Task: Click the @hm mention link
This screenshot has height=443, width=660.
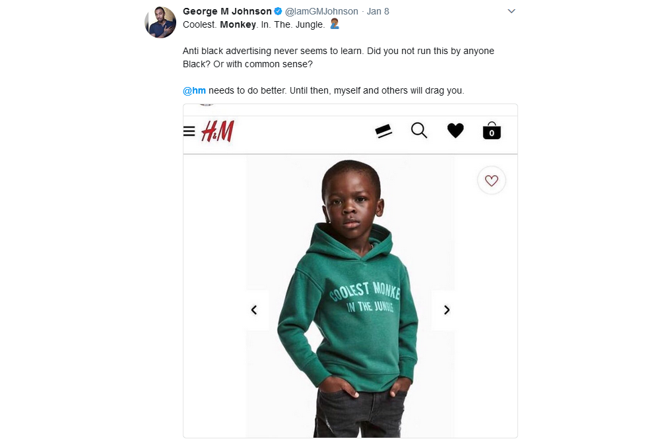Action: point(194,90)
